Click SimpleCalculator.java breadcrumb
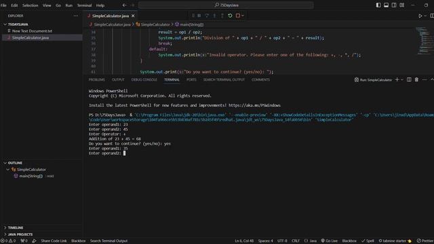 pyautogui.click(x=112, y=24)
